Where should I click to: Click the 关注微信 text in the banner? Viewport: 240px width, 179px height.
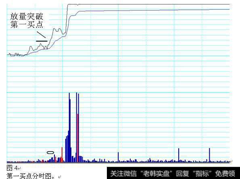[123, 173]
